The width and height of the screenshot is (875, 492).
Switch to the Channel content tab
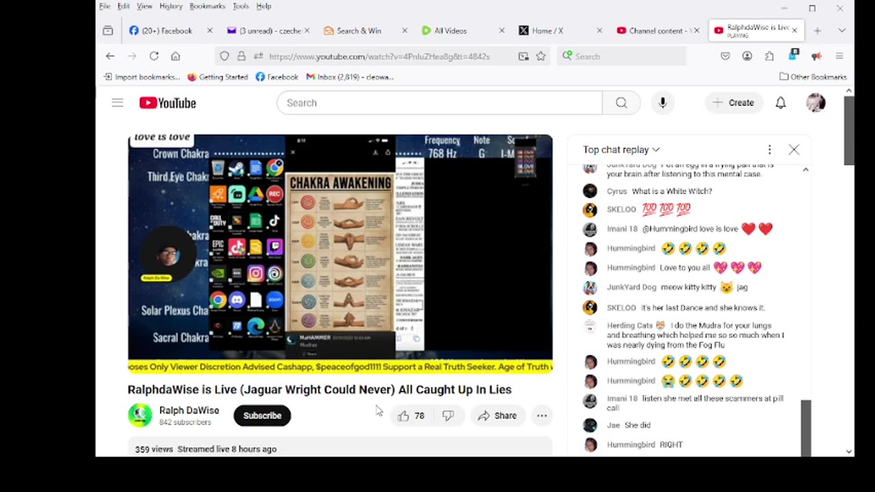[658, 31]
